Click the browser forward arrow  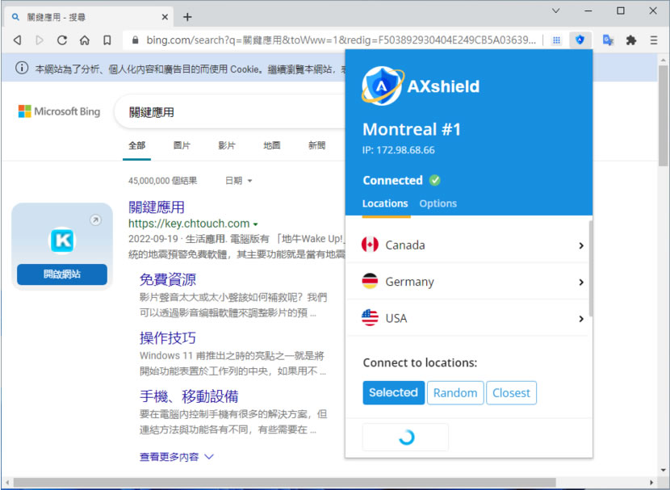click(x=40, y=40)
